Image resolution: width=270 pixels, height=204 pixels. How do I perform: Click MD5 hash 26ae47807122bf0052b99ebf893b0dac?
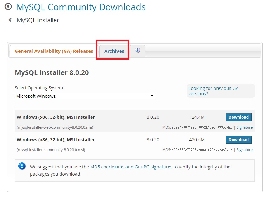[x=202, y=127]
